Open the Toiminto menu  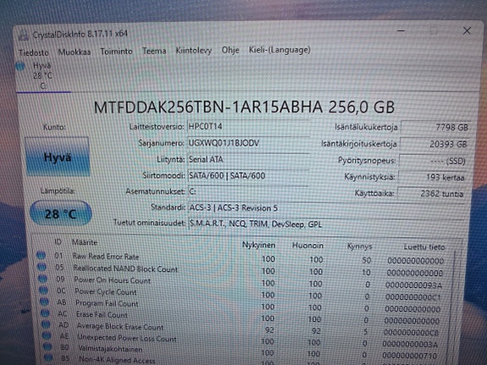click(117, 52)
